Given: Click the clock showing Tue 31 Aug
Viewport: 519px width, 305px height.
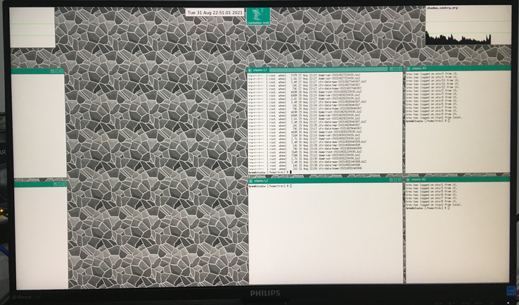Looking at the screenshot, I should [x=214, y=12].
